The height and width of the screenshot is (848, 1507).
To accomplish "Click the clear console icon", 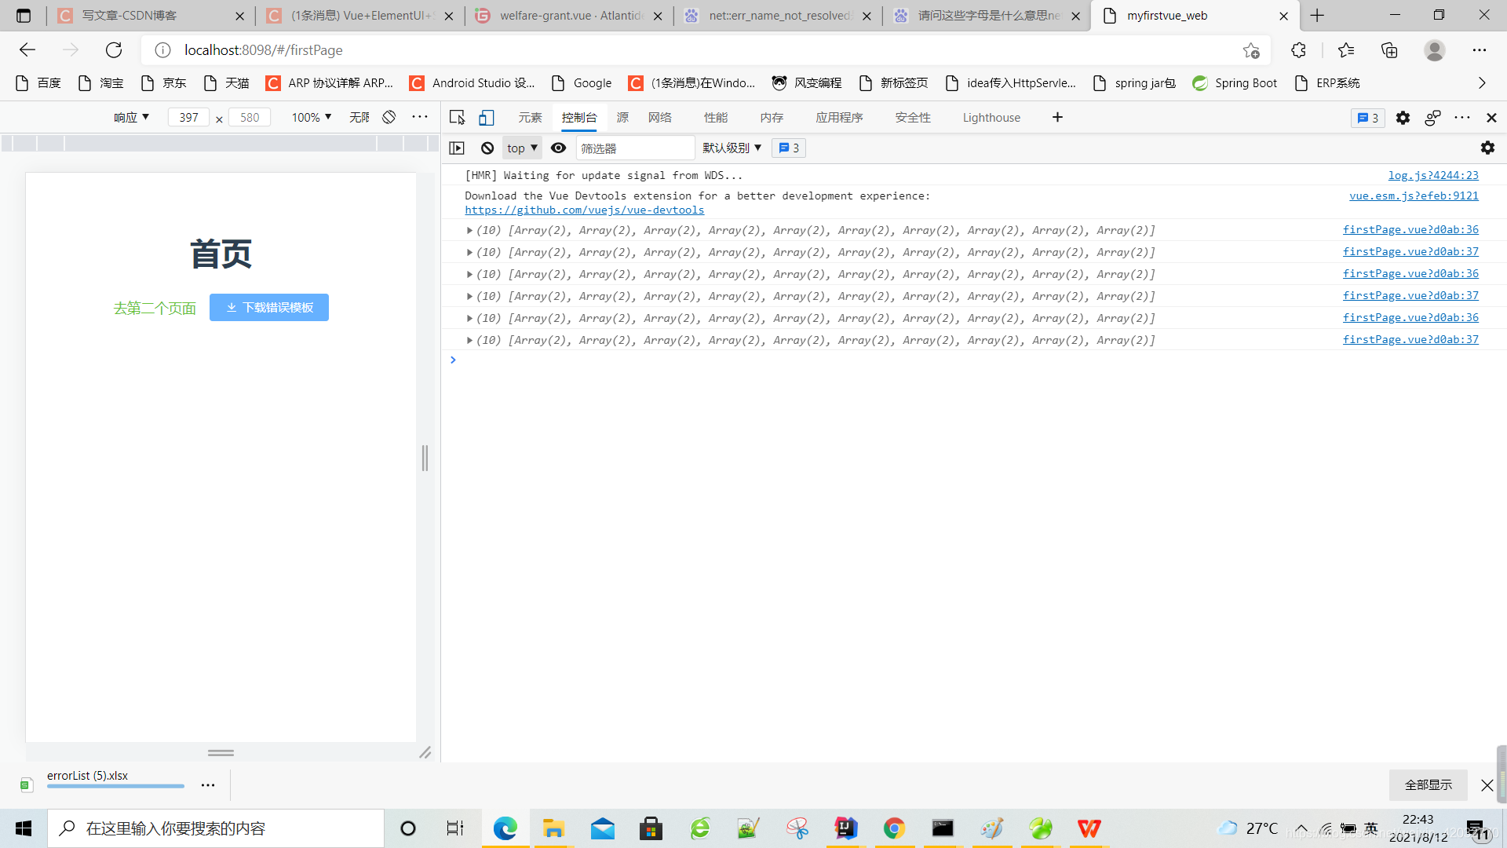I will [x=487, y=148].
